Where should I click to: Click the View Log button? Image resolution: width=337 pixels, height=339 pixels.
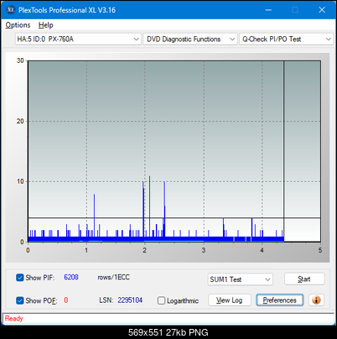pyautogui.click(x=230, y=300)
